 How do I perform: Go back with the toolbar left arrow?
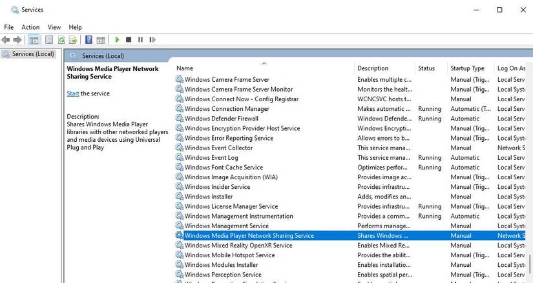coord(6,40)
